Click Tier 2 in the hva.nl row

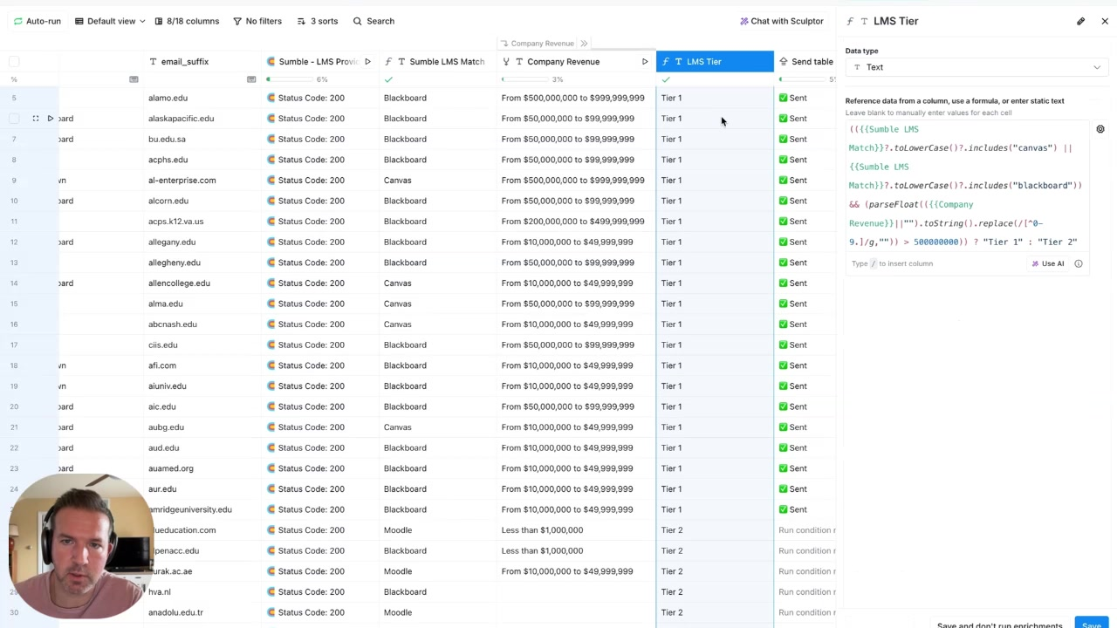pyautogui.click(x=671, y=591)
